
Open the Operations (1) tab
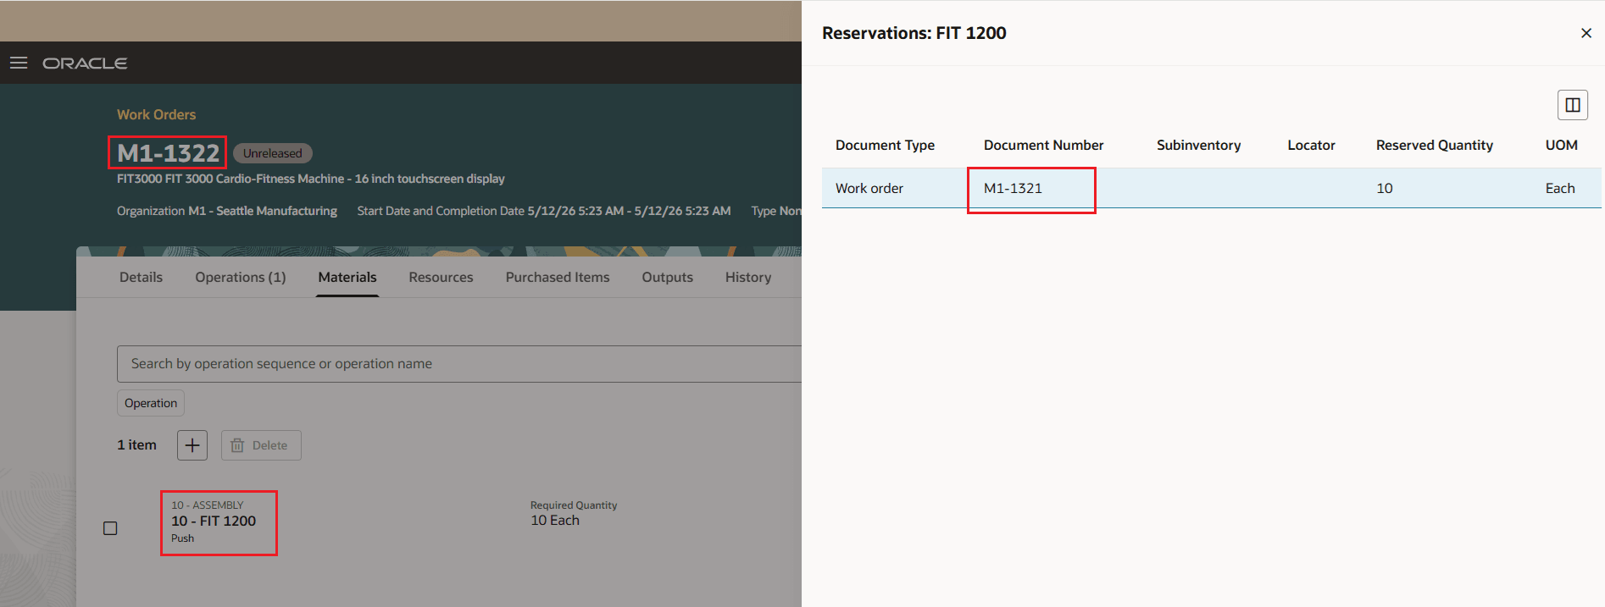[x=241, y=277]
